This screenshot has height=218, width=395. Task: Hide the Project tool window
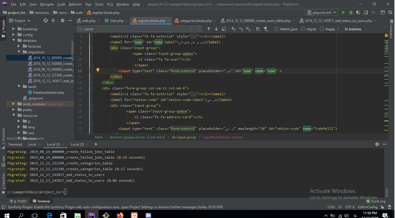pos(70,20)
